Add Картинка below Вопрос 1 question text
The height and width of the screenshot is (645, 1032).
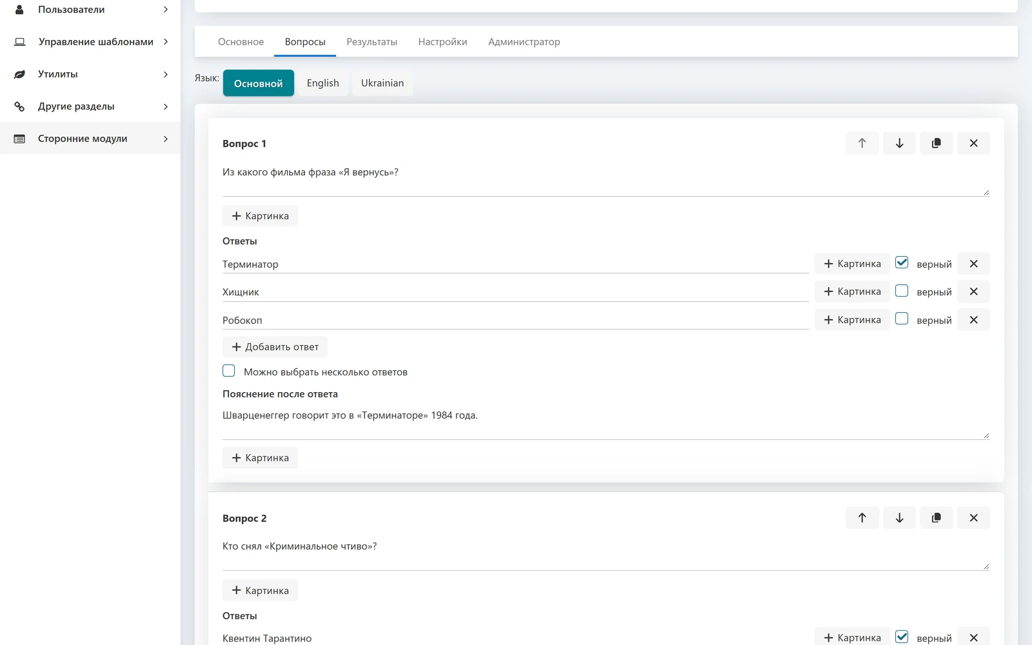[260, 216]
